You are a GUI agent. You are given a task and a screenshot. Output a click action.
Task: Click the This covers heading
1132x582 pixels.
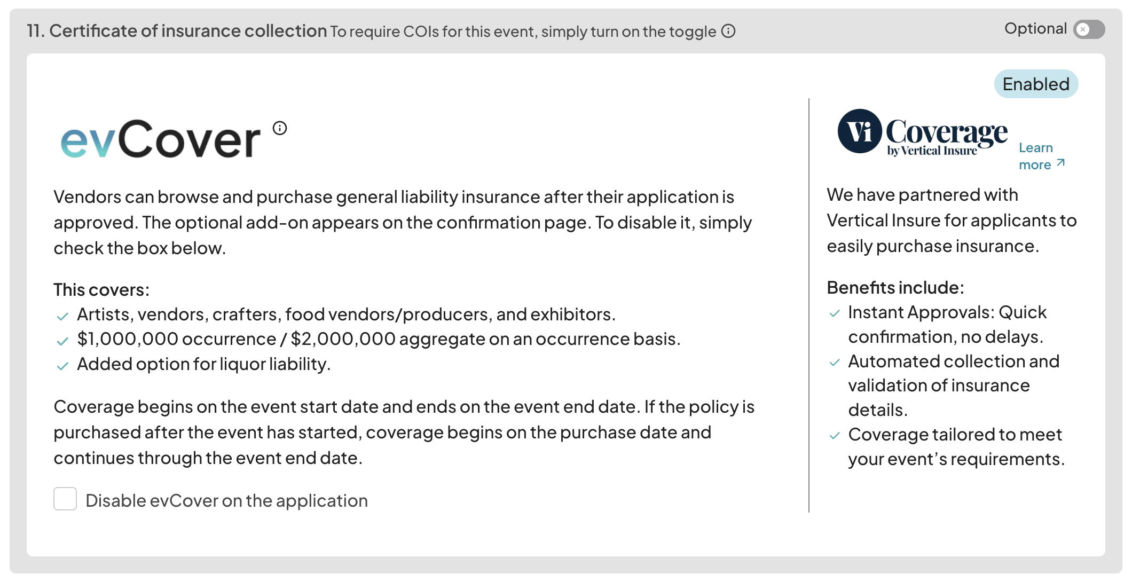101,290
